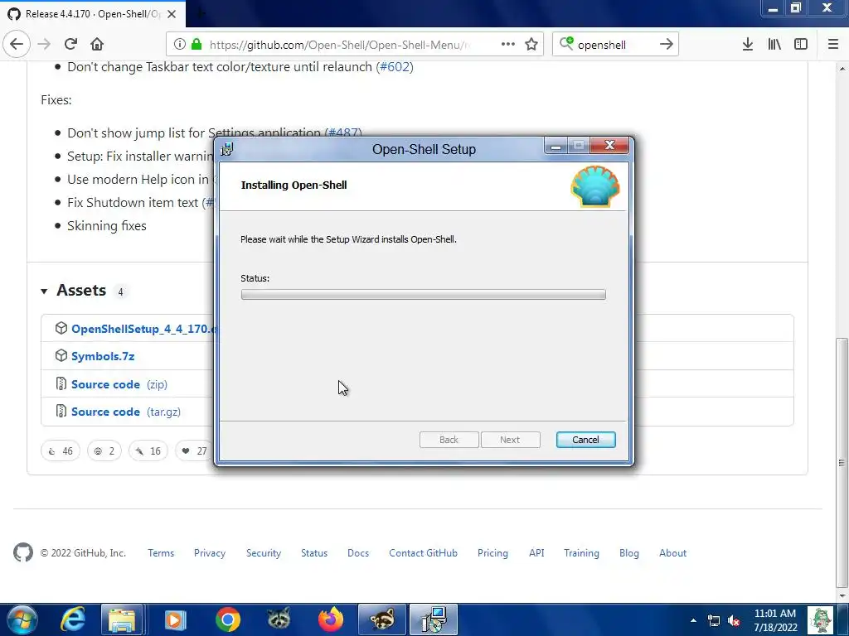Click the green padlock security icon

click(x=196, y=45)
